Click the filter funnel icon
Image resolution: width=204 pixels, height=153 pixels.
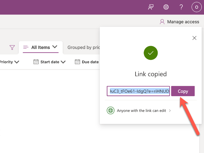coord(12,47)
